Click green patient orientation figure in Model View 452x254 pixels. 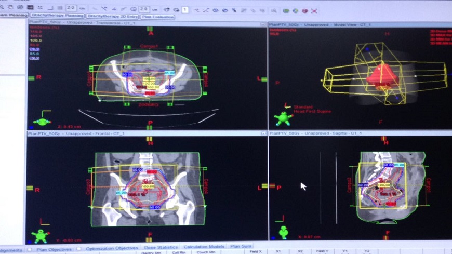coord(283,119)
